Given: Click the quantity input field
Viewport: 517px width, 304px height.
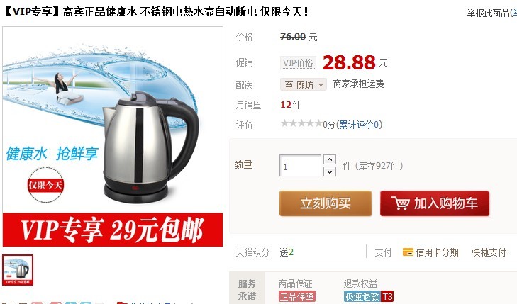Looking at the screenshot, I should [x=300, y=166].
